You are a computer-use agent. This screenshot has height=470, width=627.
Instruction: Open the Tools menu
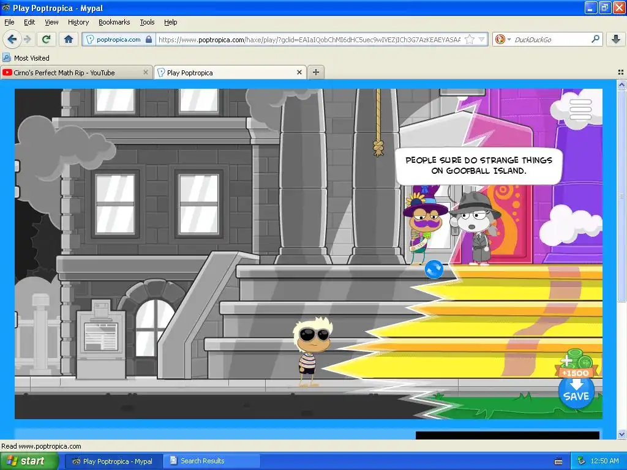coord(147,22)
